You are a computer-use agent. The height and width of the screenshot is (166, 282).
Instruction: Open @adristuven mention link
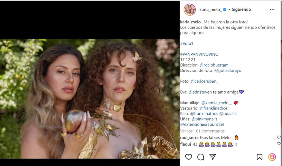200,92
